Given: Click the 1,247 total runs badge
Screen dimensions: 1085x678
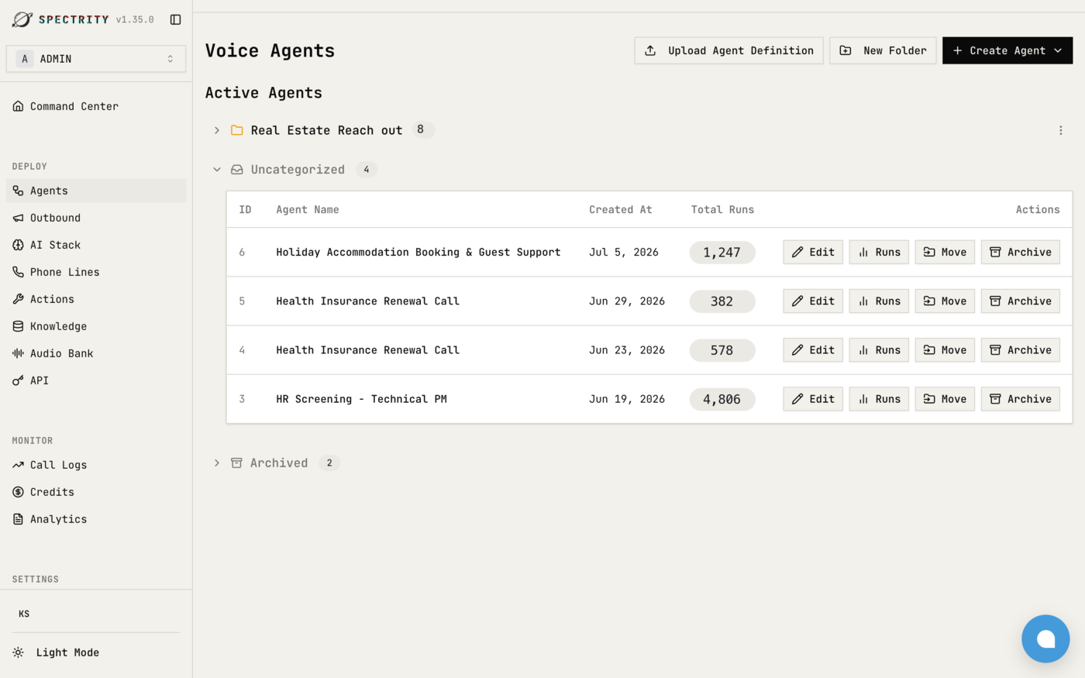Looking at the screenshot, I should point(722,252).
